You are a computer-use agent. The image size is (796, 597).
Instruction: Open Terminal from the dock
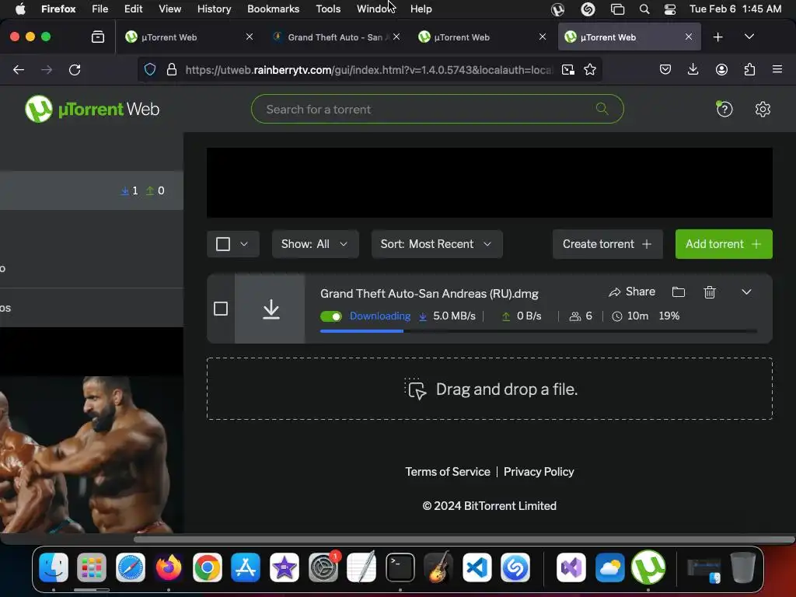400,567
